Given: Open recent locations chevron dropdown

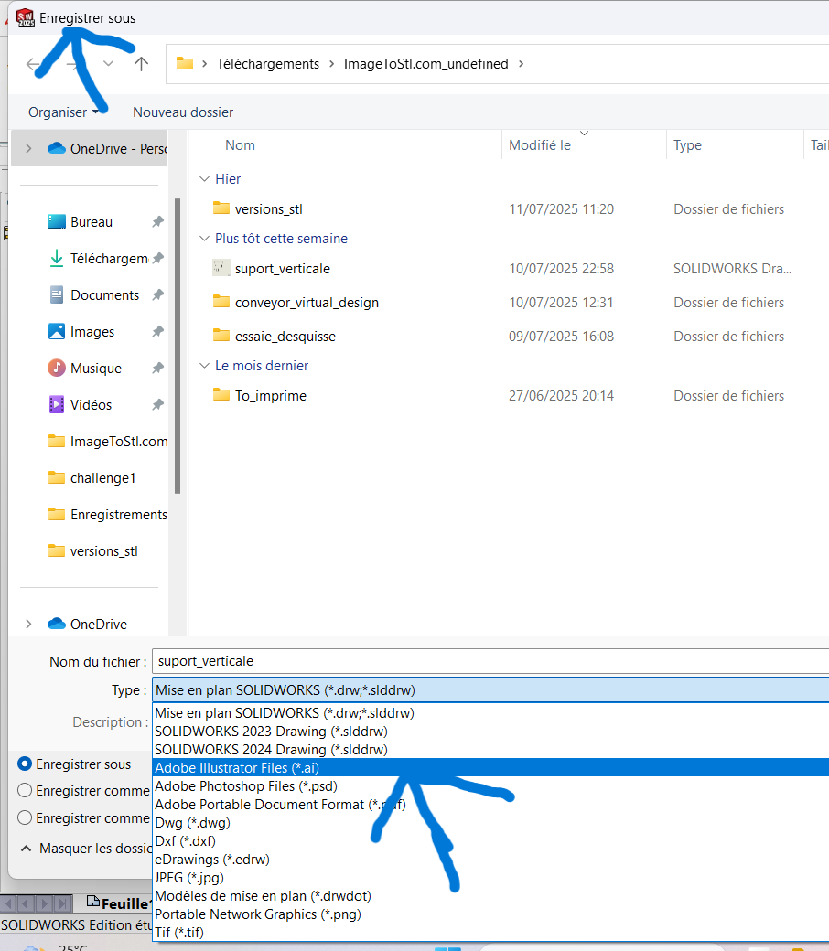Looking at the screenshot, I should pos(108,63).
